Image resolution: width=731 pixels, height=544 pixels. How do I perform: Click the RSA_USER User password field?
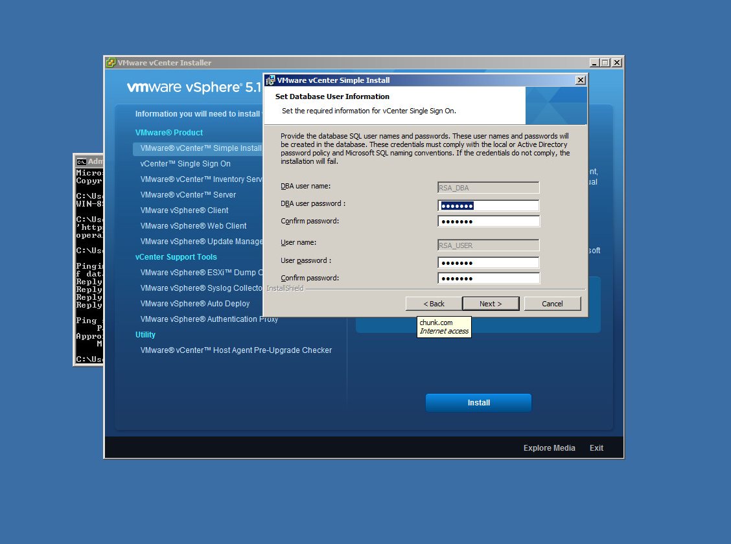(x=488, y=263)
